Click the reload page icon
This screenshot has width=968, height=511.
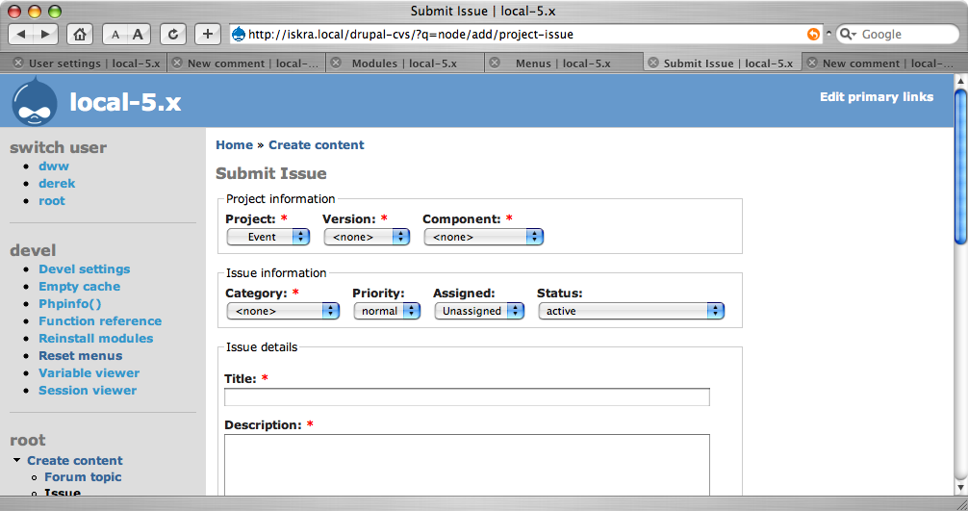tap(173, 34)
